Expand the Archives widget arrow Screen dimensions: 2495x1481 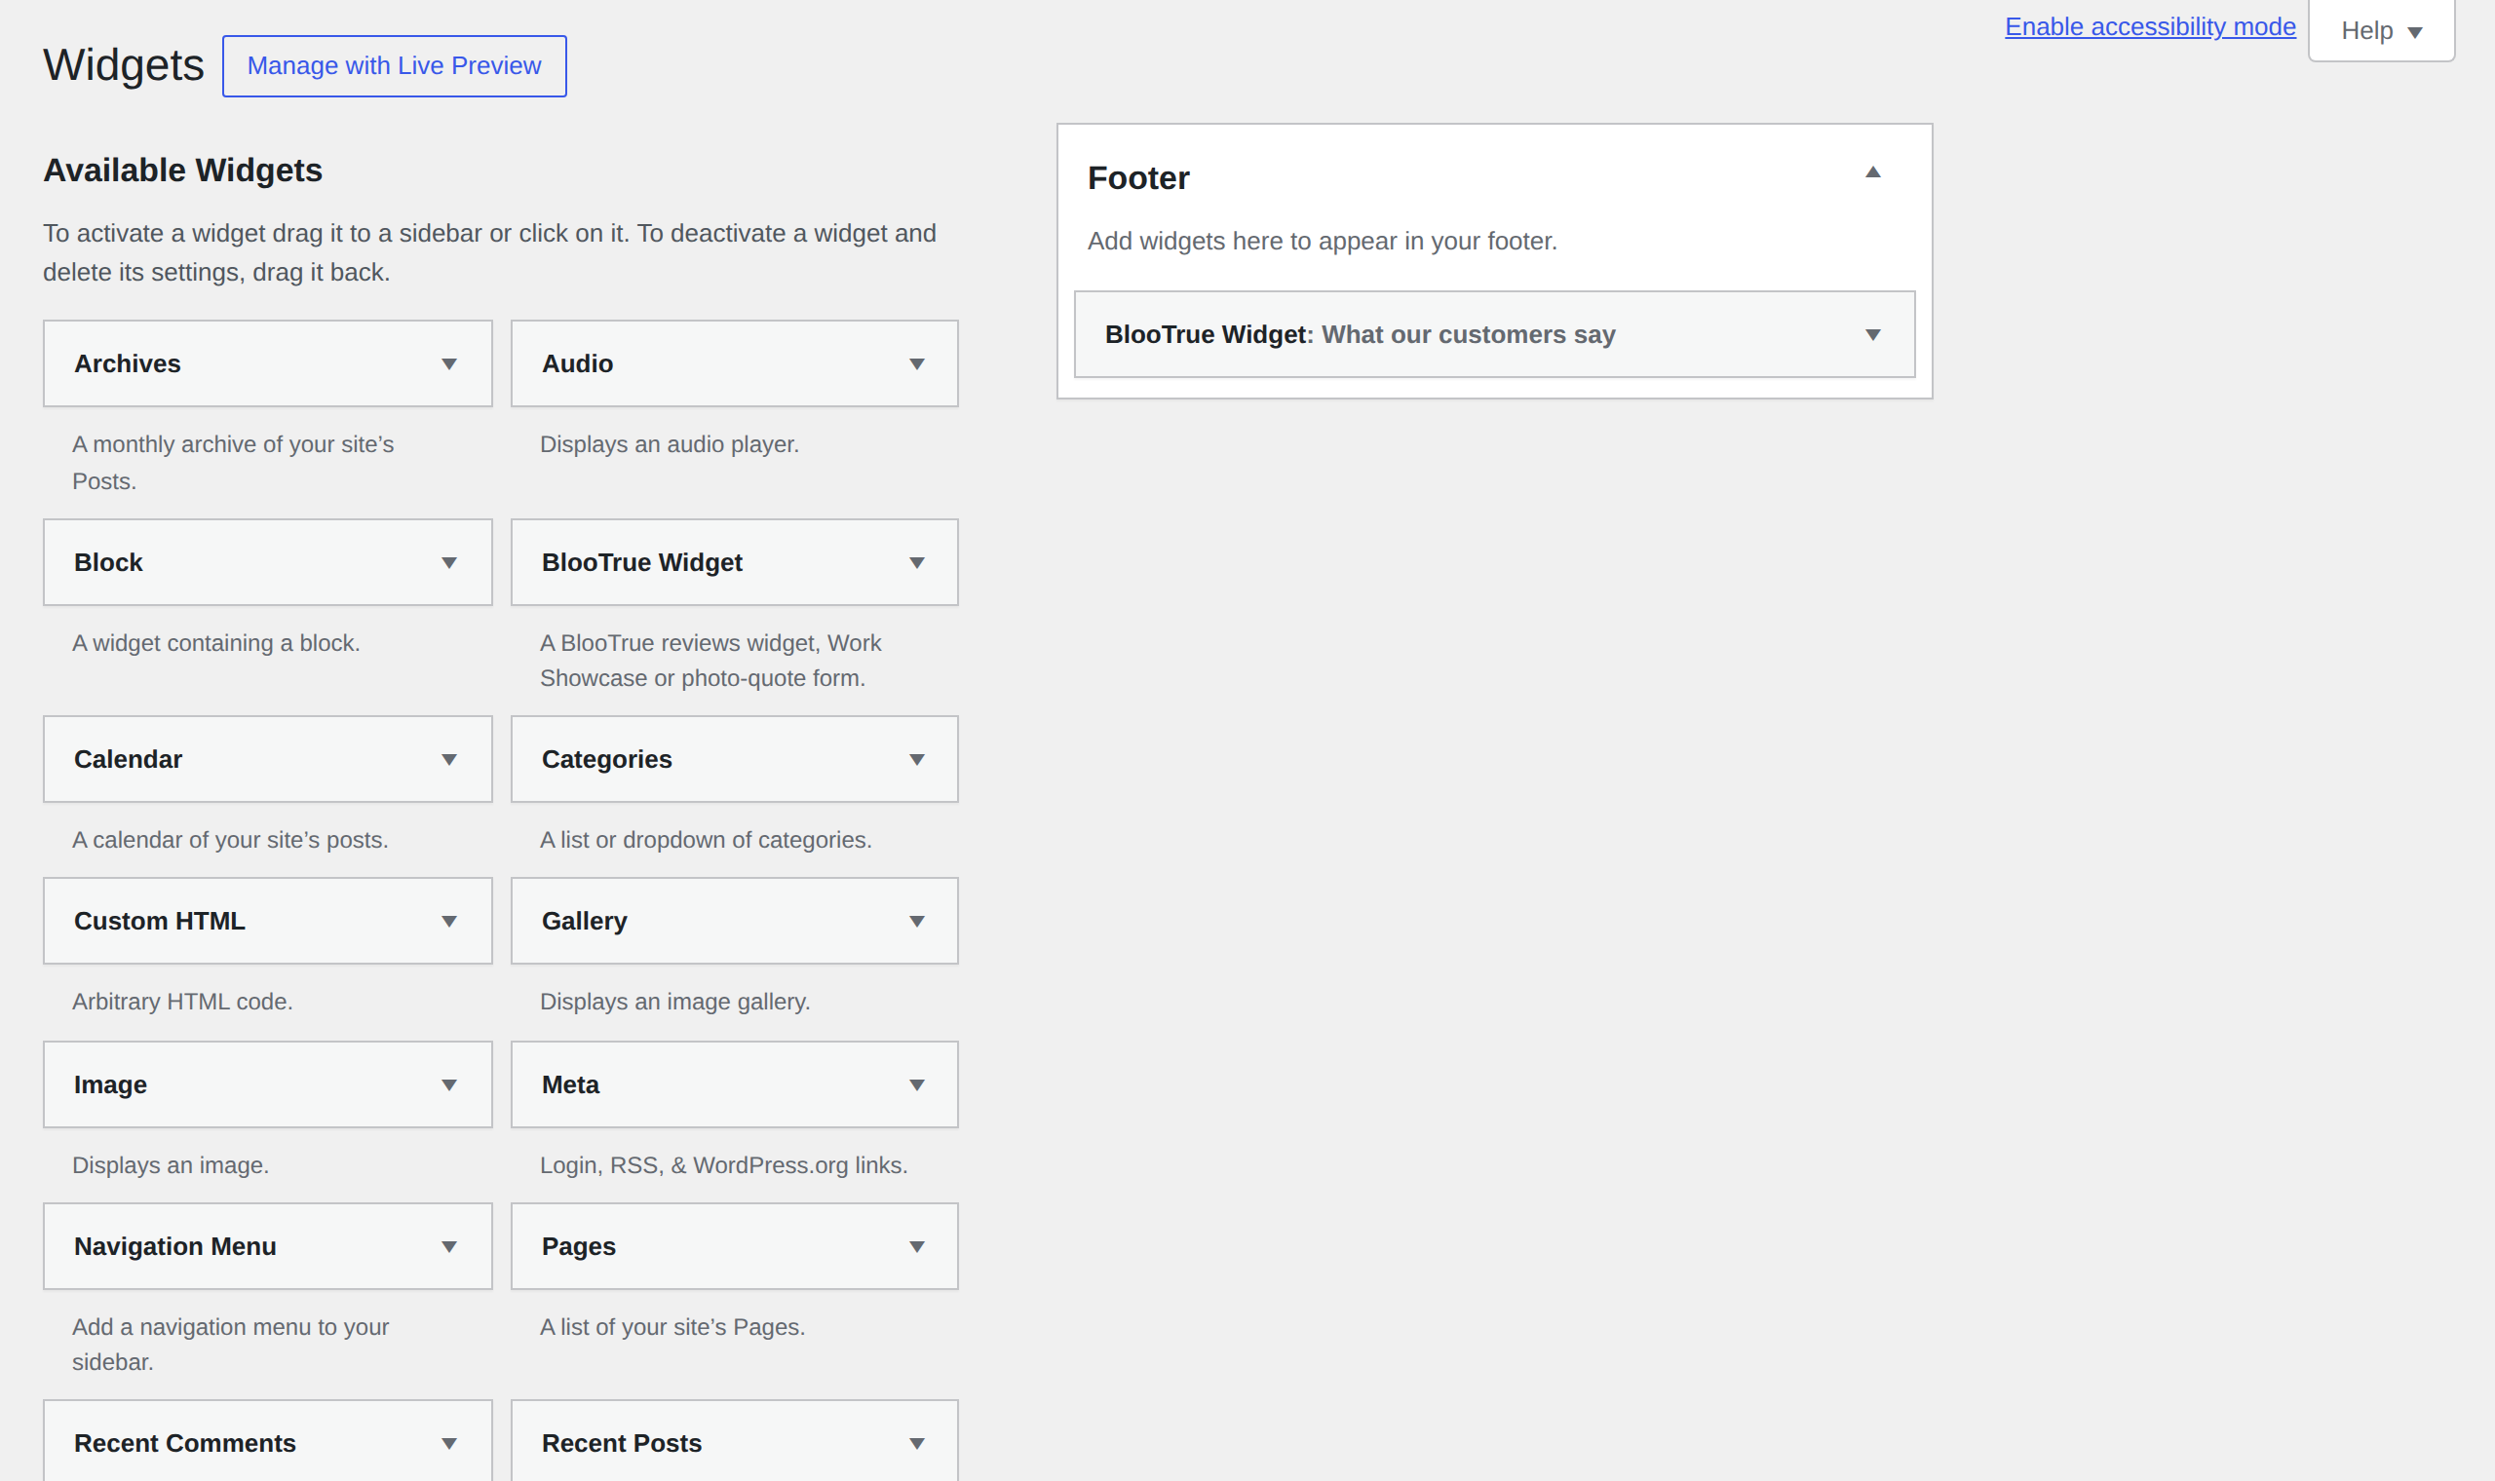tap(449, 364)
